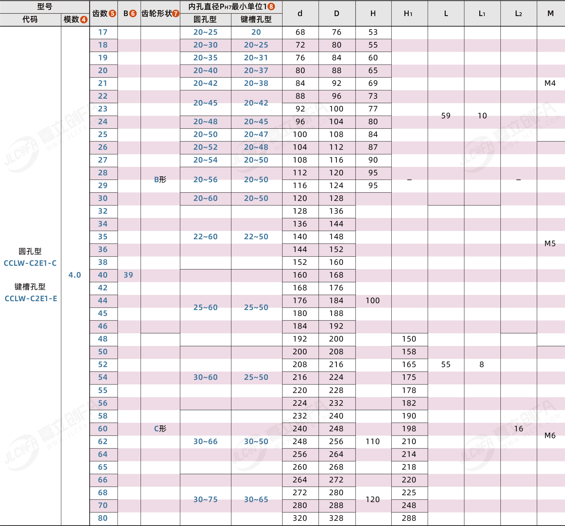Click the L2 column header

518,13
